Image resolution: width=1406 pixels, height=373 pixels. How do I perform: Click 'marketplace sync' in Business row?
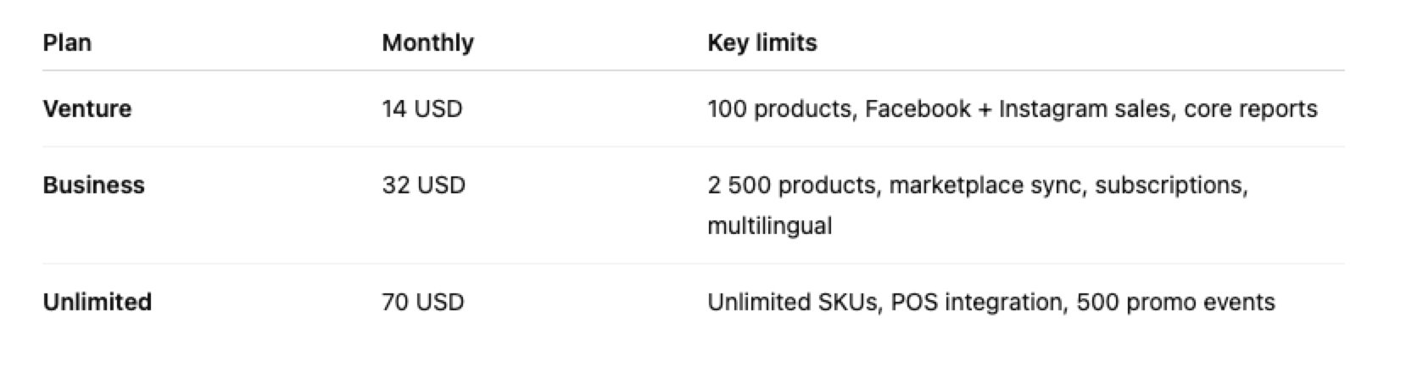[985, 185]
